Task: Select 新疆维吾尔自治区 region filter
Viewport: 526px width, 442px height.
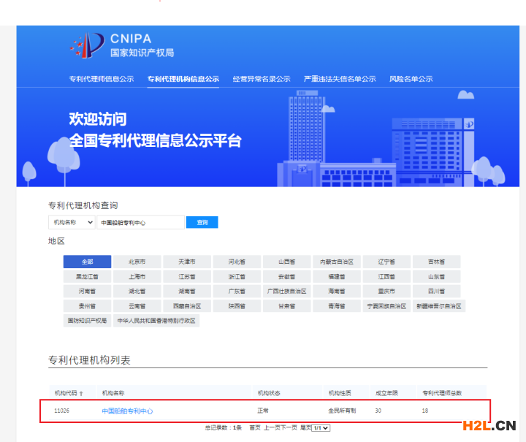Action: [x=438, y=306]
